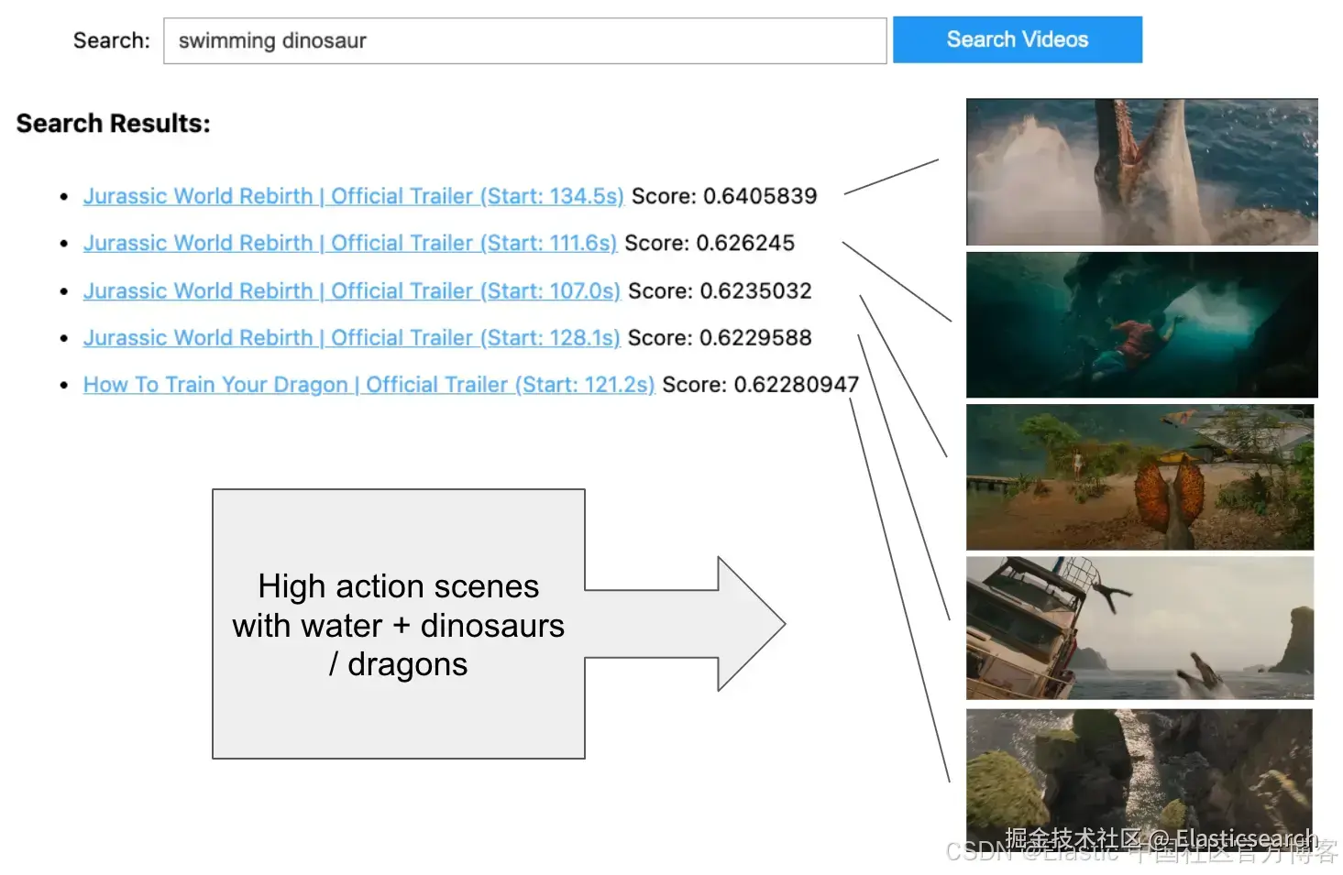Select the person jumping off boat thumbnail
The image size is (1343, 875).
tap(1139, 628)
